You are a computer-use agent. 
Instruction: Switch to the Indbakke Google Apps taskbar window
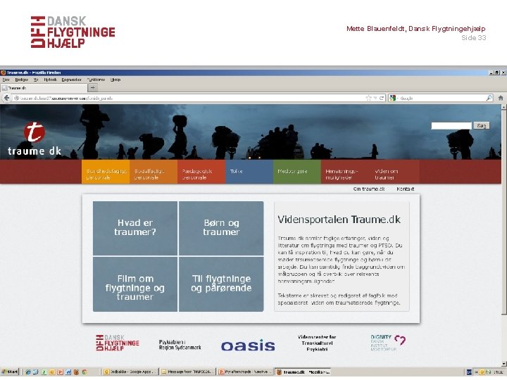coord(131,372)
